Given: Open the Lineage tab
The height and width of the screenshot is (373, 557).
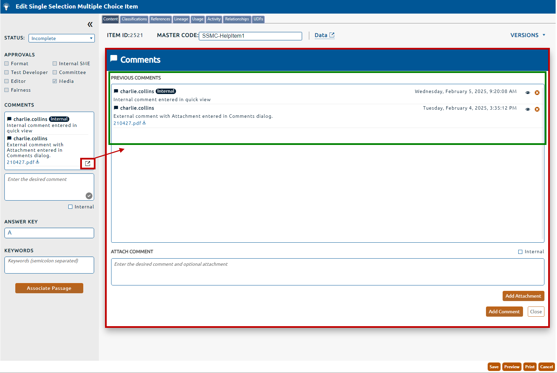Looking at the screenshot, I should (x=181, y=19).
